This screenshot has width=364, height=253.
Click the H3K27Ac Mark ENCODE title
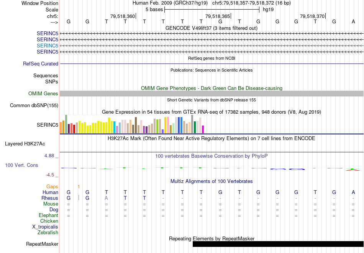[x=212, y=139]
